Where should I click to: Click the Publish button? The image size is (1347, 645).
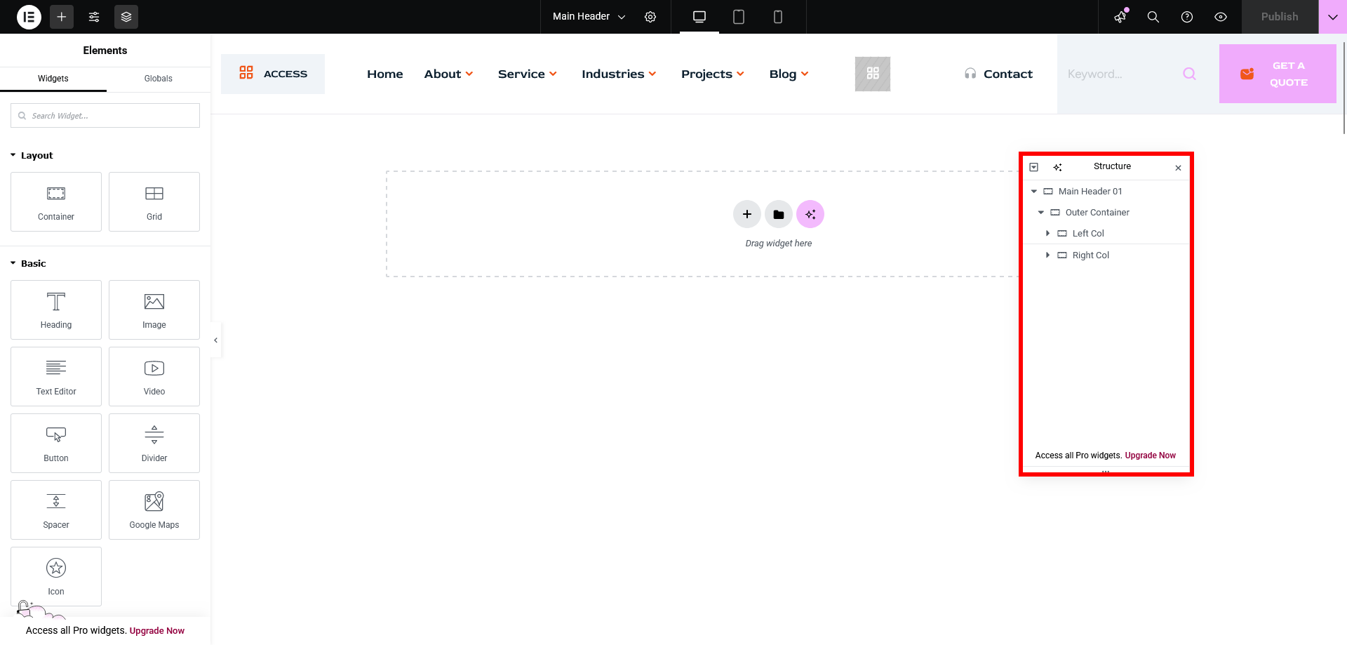tap(1279, 17)
